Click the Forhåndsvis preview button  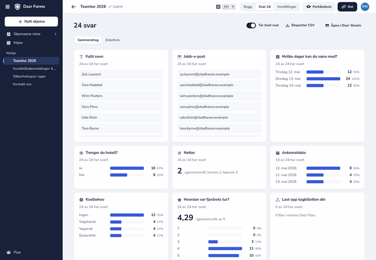(x=319, y=6)
